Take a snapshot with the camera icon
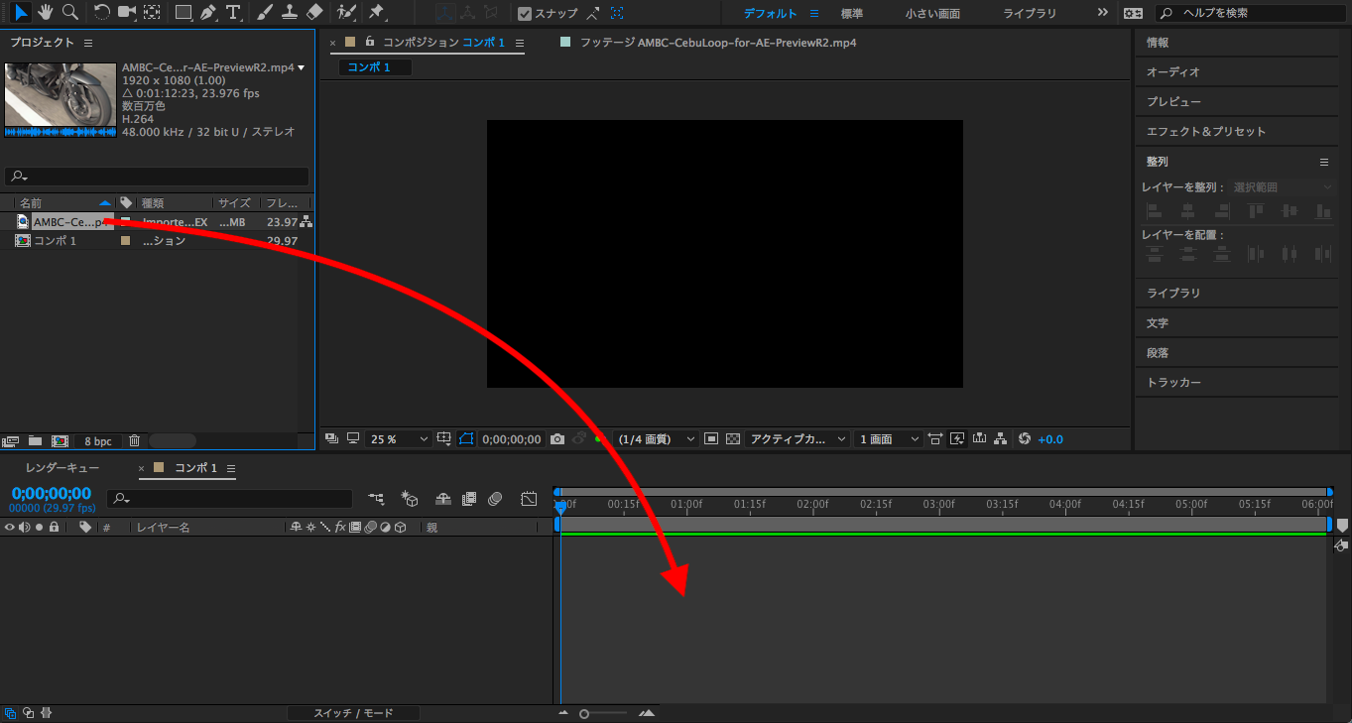 pyautogui.click(x=557, y=438)
